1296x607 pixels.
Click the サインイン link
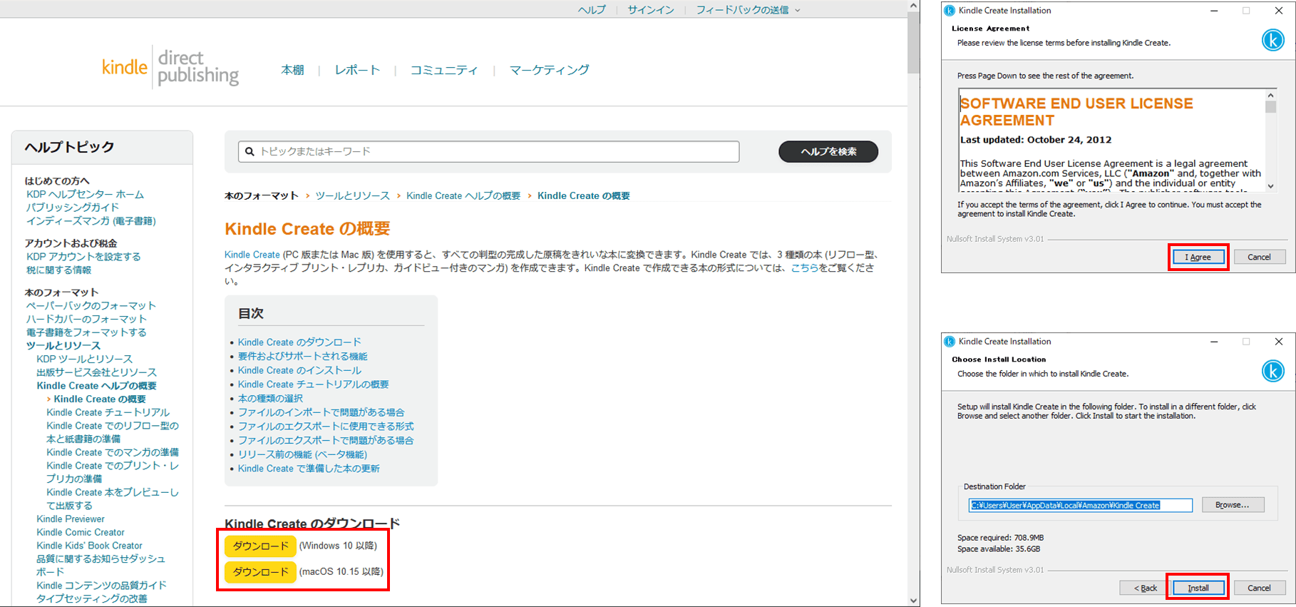click(651, 10)
